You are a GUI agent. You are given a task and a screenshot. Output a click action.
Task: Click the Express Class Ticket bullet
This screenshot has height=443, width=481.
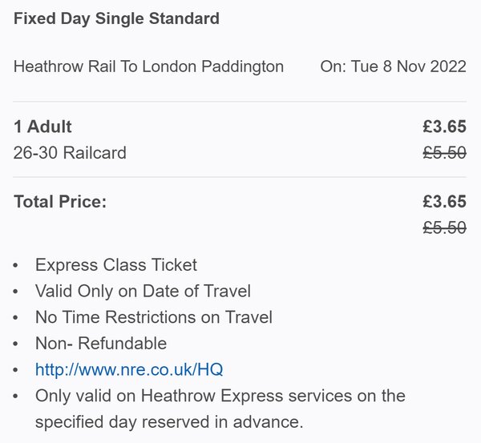point(116,265)
